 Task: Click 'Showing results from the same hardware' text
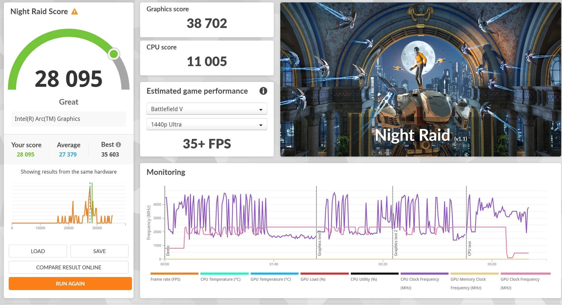[x=68, y=172]
